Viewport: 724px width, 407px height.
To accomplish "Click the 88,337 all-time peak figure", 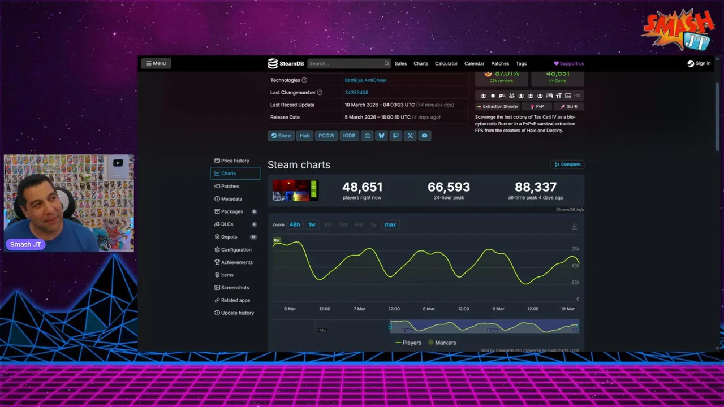I will point(536,187).
